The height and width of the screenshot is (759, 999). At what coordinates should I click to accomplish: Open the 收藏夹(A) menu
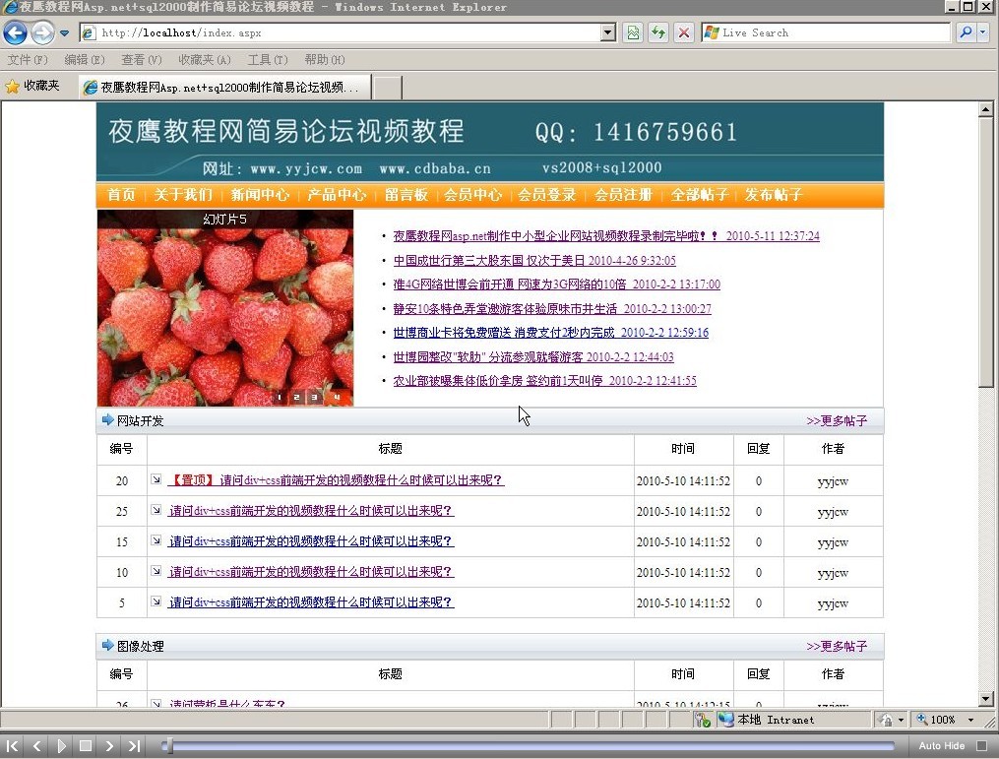coord(205,59)
